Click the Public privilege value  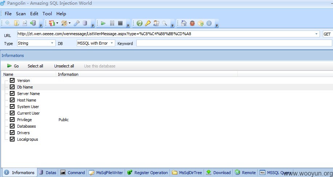coord(64,120)
